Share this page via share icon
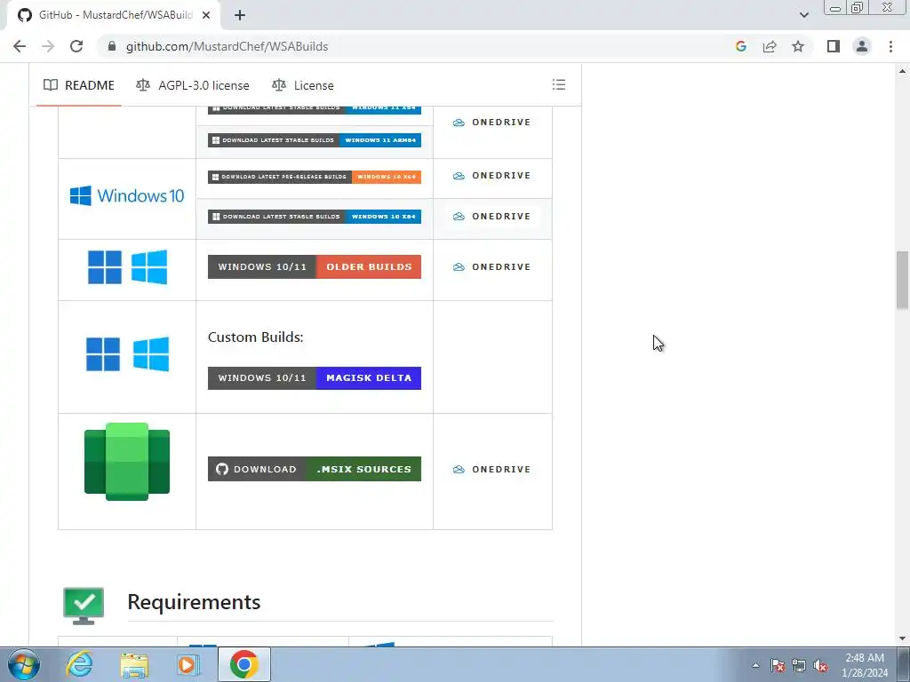Image resolution: width=910 pixels, height=682 pixels. [770, 46]
